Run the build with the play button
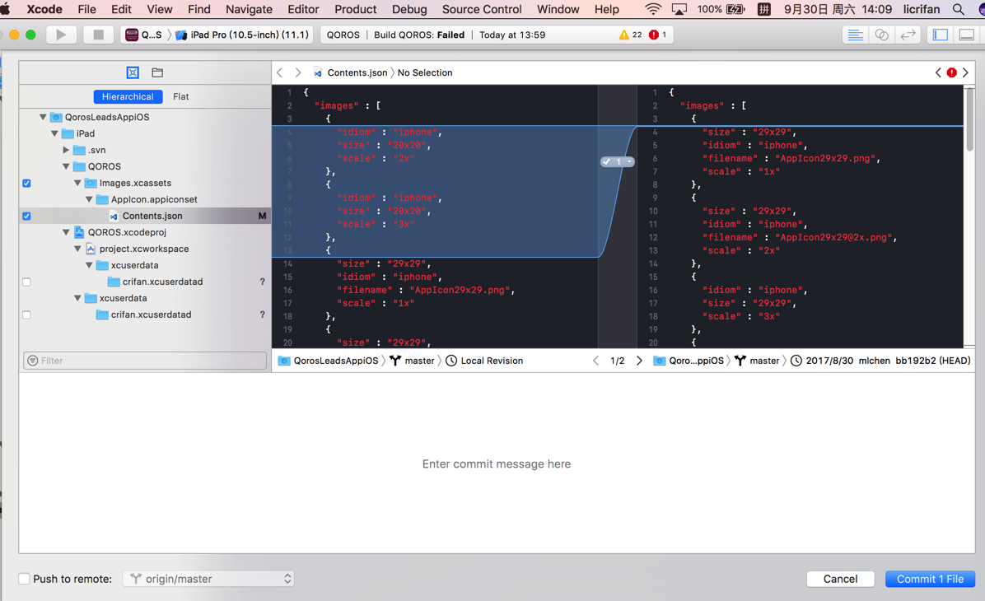The height and width of the screenshot is (601, 985). pos(61,35)
